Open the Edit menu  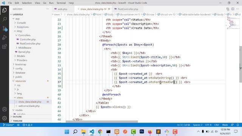pos(17,3)
